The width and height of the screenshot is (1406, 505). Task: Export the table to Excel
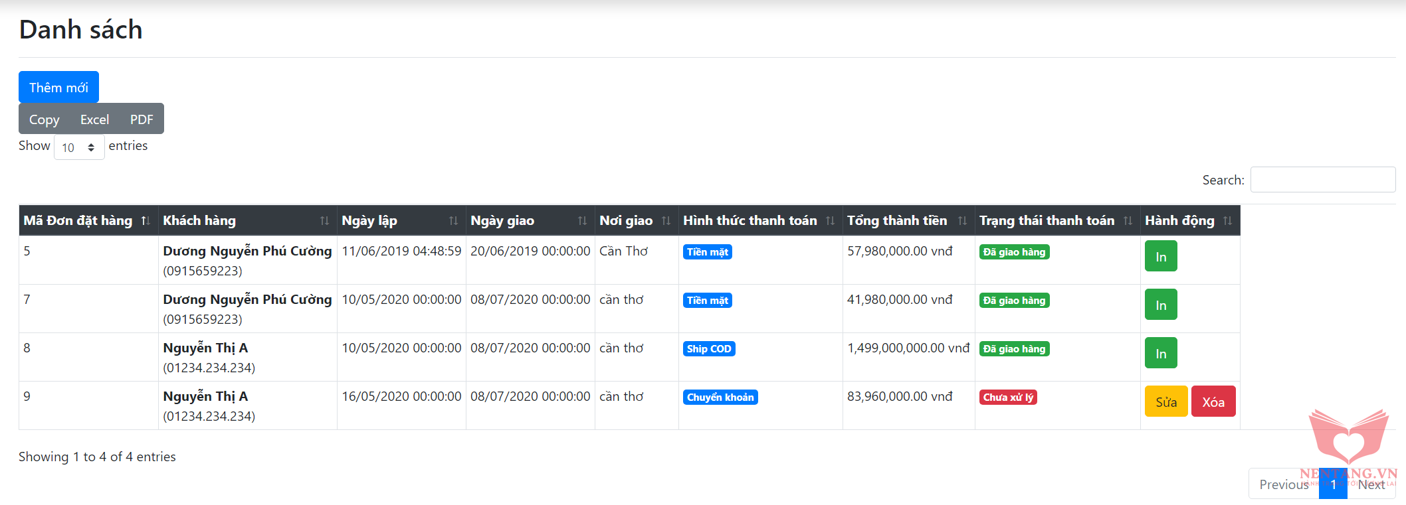click(x=94, y=119)
